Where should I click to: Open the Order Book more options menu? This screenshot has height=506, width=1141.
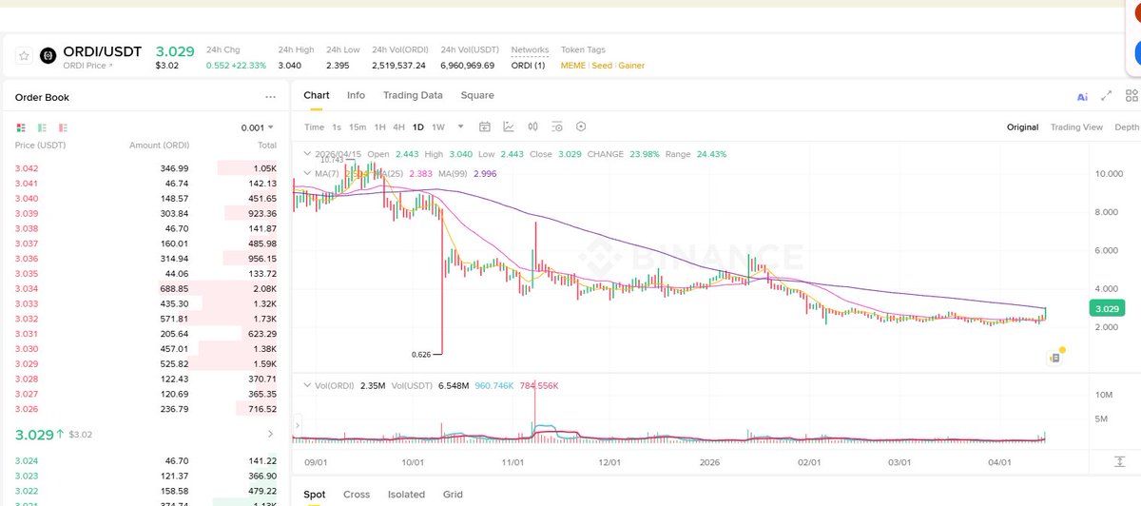(x=270, y=97)
